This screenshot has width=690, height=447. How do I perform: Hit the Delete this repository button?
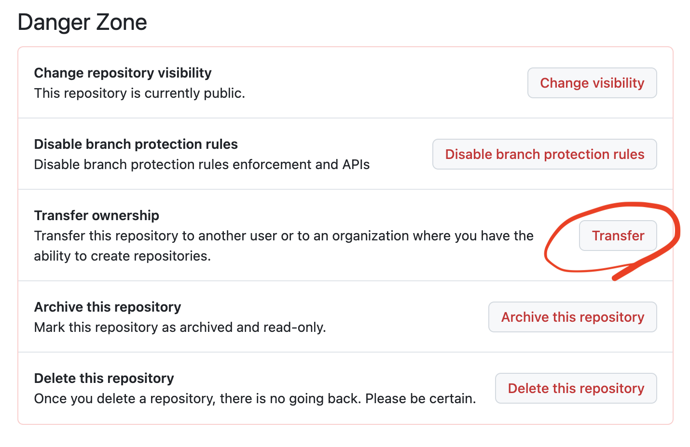(x=576, y=388)
